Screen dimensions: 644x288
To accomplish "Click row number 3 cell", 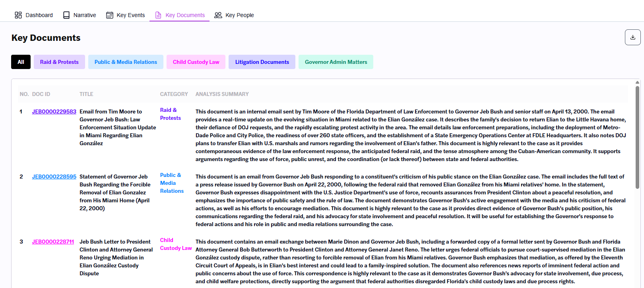I will coord(21,242).
